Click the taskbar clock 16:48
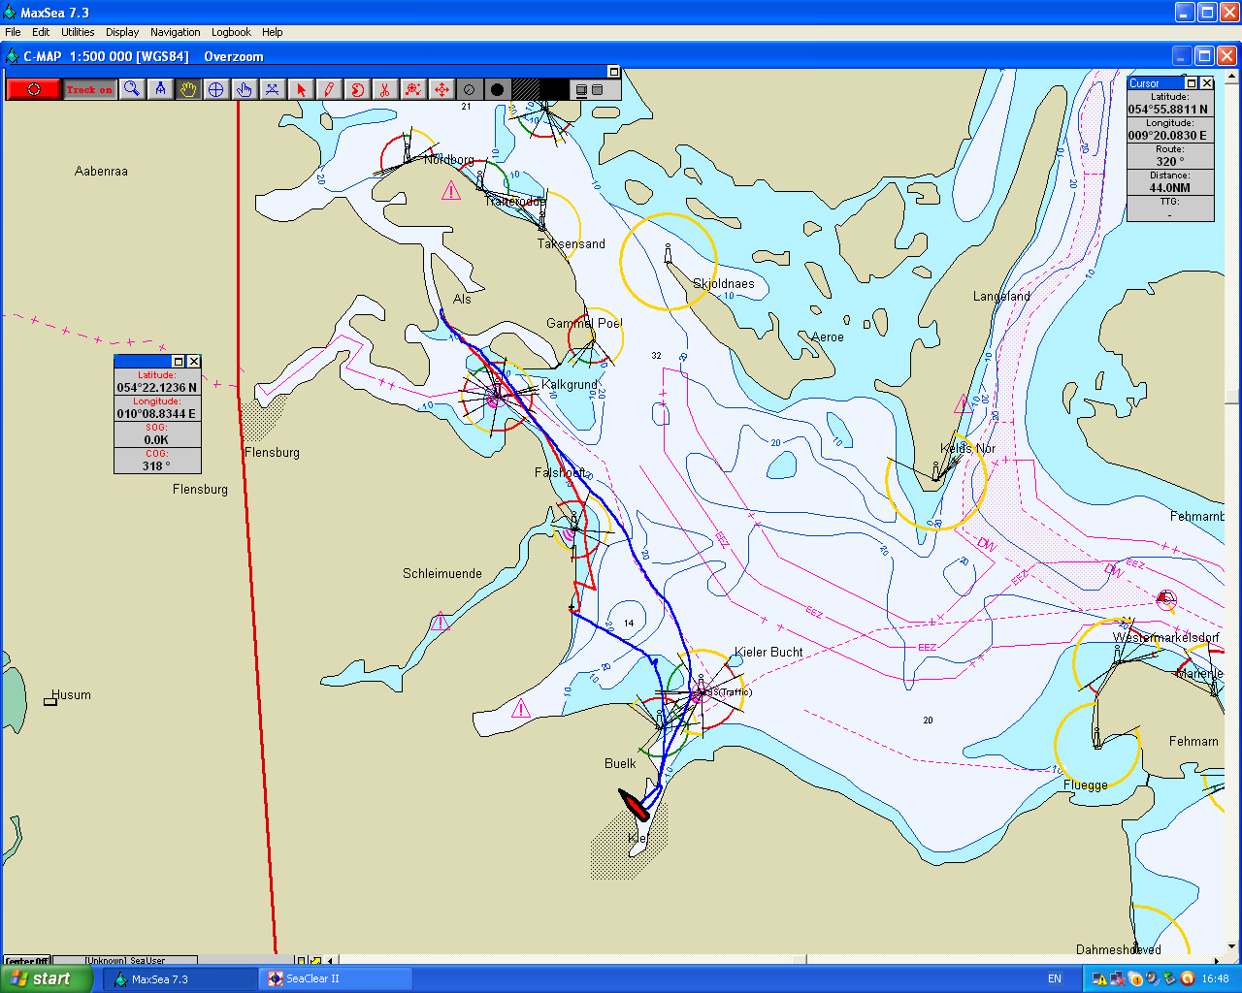1242x993 pixels. click(x=1215, y=979)
